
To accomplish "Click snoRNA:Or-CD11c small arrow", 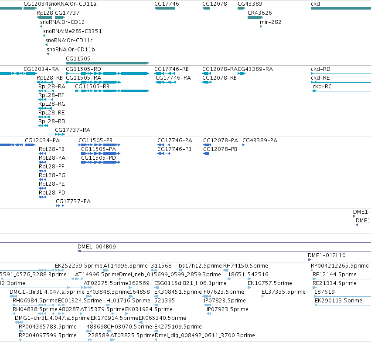I will click(x=46, y=45).
